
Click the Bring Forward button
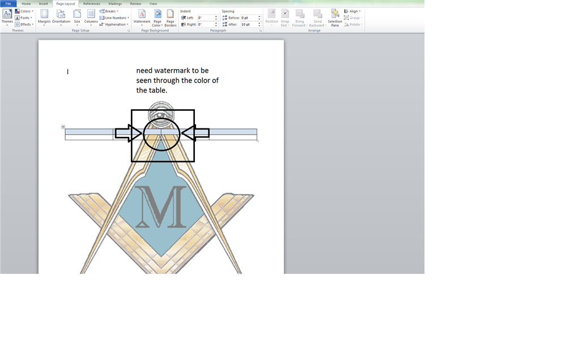pyautogui.click(x=300, y=18)
